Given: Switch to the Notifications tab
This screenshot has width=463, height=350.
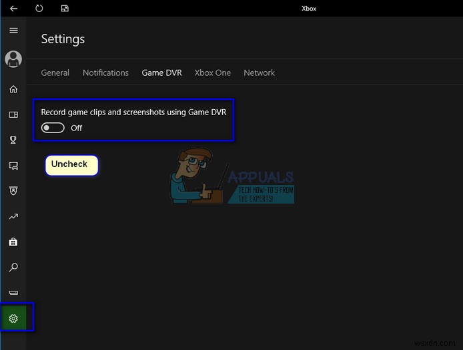Looking at the screenshot, I should (105, 73).
